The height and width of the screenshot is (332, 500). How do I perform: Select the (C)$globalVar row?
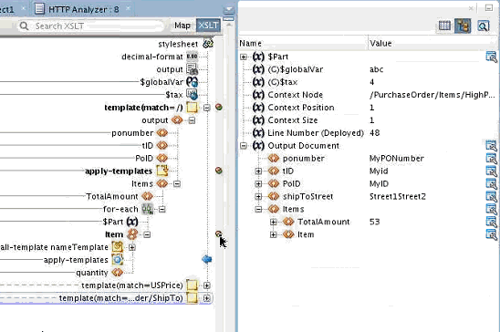click(368, 69)
